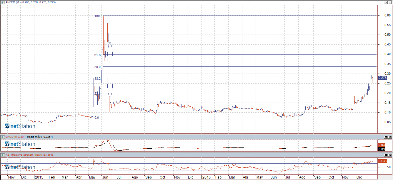
Task: Click the 50 level on RSI axis
Action: [x=389, y=167]
